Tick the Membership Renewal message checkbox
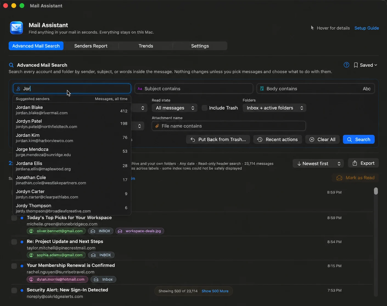The width and height of the screenshot is (387, 306). [x=14, y=266]
